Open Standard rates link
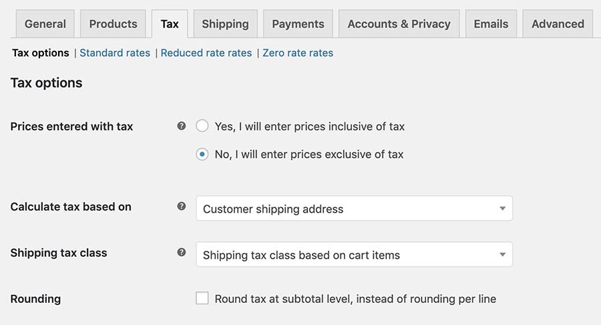The height and width of the screenshot is (325, 601). pos(115,53)
